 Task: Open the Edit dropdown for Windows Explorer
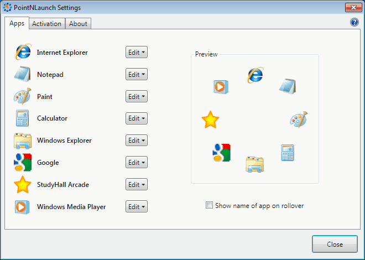[137, 140]
